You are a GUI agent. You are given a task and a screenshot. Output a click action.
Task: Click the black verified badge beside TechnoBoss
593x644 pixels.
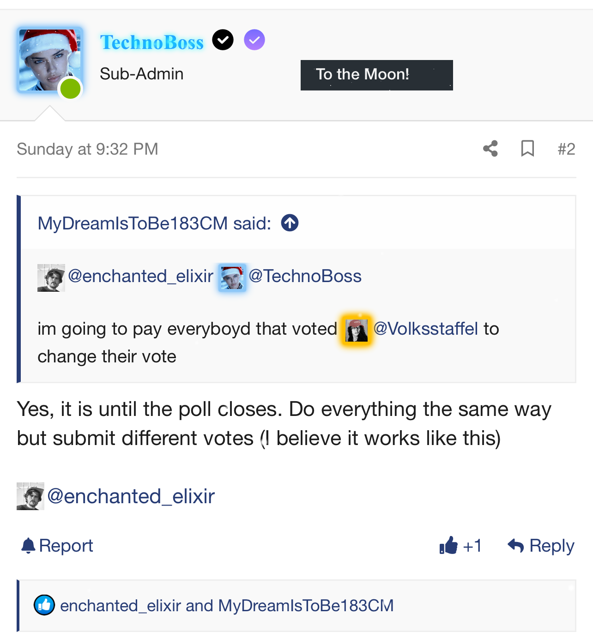(x=223, y=40)
